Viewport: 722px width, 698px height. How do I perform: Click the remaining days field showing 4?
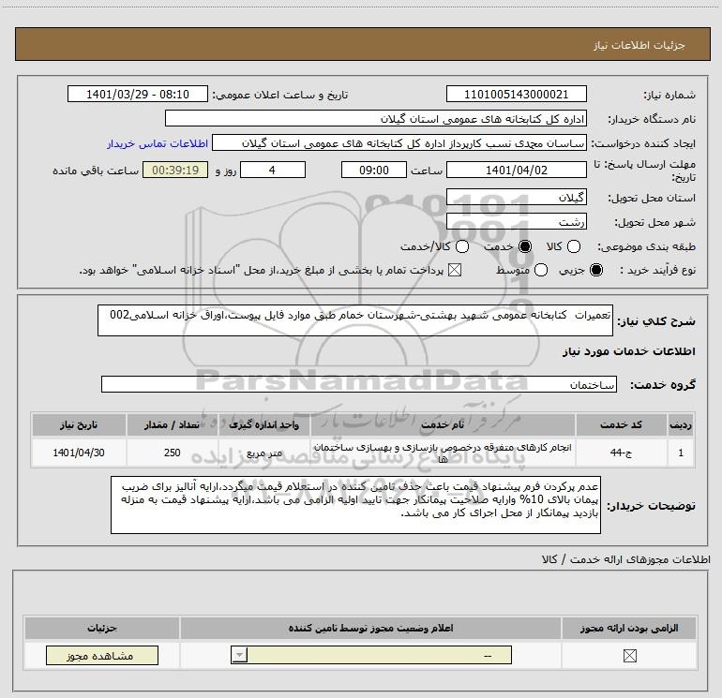click(x=273, y=170)
